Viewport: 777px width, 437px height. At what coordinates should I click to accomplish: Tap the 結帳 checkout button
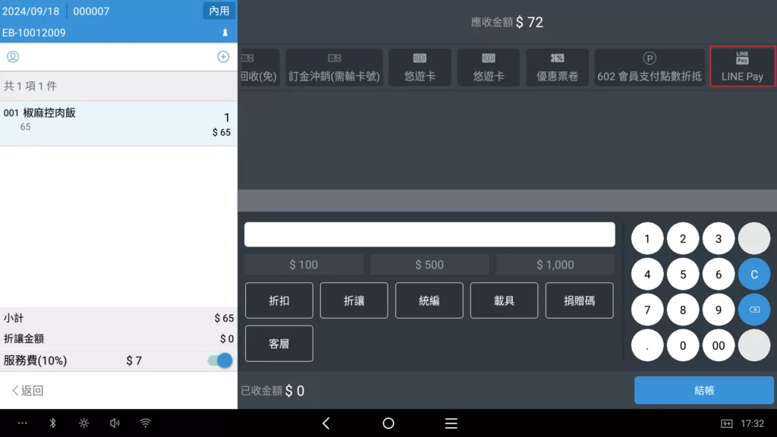coord(704,390)
